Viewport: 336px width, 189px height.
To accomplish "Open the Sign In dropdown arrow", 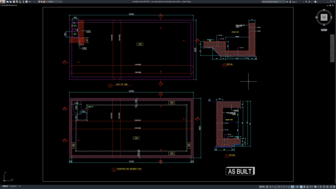I will click(x=303, y=2).
